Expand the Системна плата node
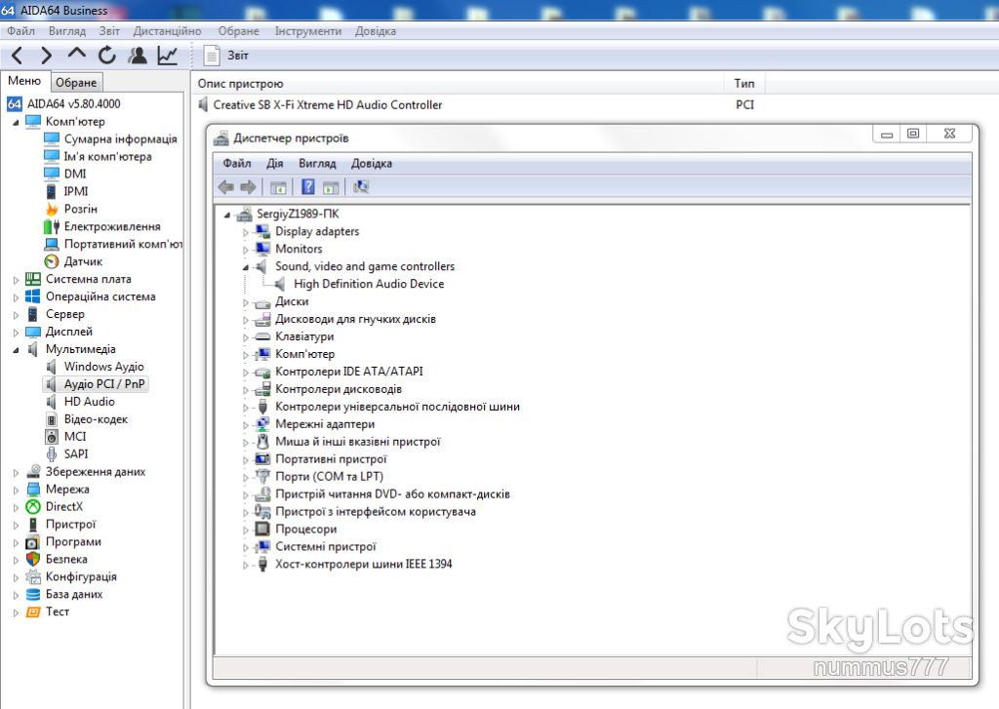Screen dimensions: 999x709 16,280
